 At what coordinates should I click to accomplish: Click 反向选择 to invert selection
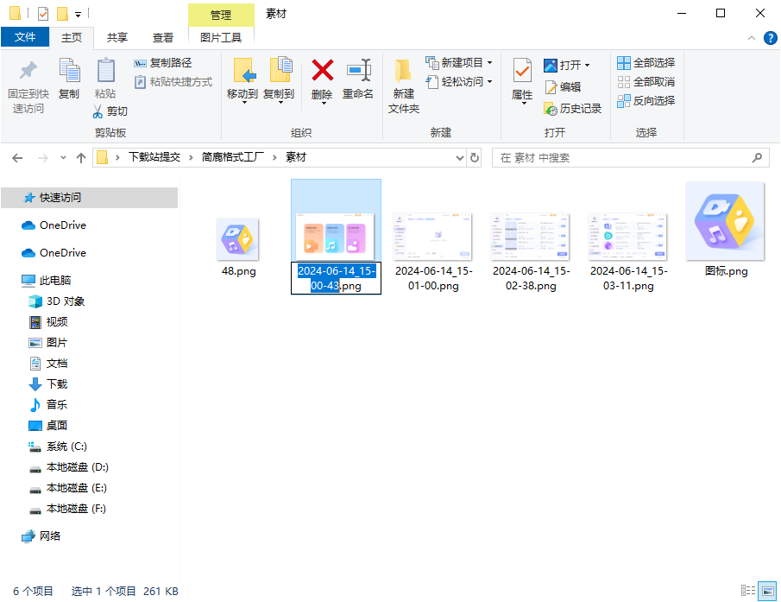(x=646, y=100)
